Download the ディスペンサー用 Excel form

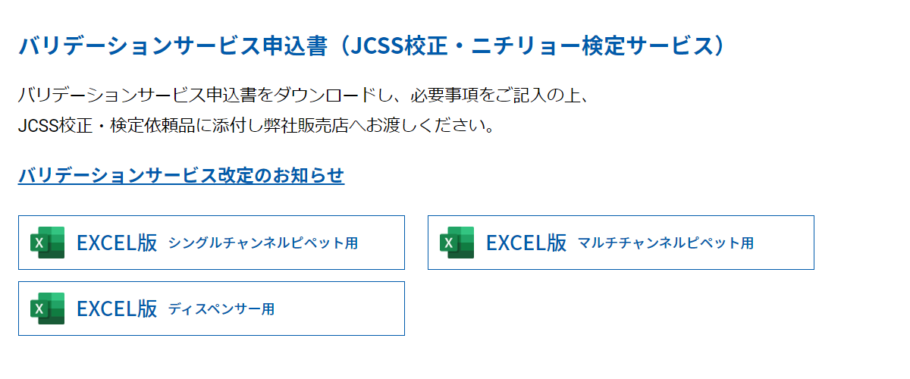tap(212, 309)
